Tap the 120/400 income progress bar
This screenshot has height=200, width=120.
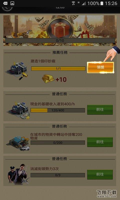coord(58,110)
